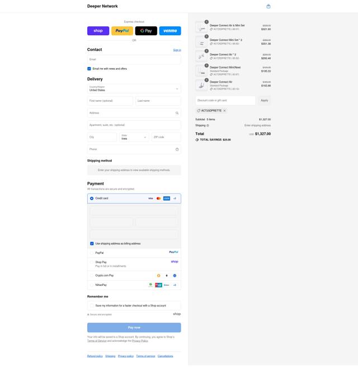The width and height of the screenshot is (358, 392).
Task: Focus the Last name field
Action: pos(158,101)
